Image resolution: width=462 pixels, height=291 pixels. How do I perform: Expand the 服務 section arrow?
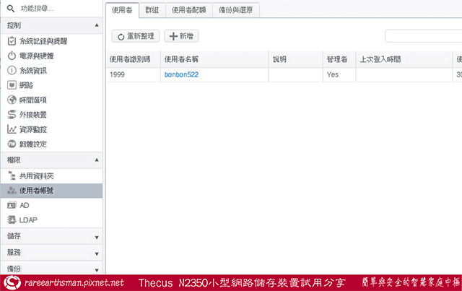click(x=97, y=254)
